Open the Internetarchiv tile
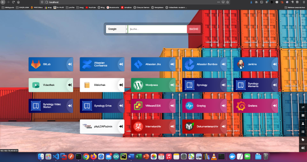This screenshot has height=162, width=307. click(x=153, y=126)
